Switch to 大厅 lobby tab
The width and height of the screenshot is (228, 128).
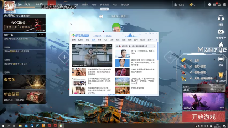[x=52, y=5]
